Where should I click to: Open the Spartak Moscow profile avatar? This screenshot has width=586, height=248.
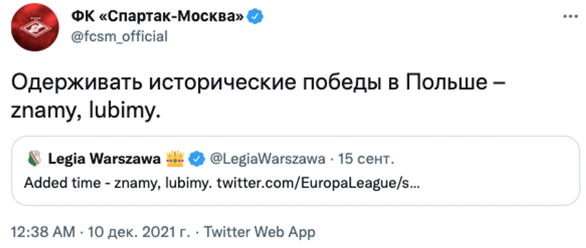tap(35, 27)
